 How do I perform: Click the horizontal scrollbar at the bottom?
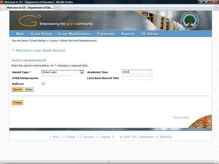pyautogui.click(x=109, y=162)
